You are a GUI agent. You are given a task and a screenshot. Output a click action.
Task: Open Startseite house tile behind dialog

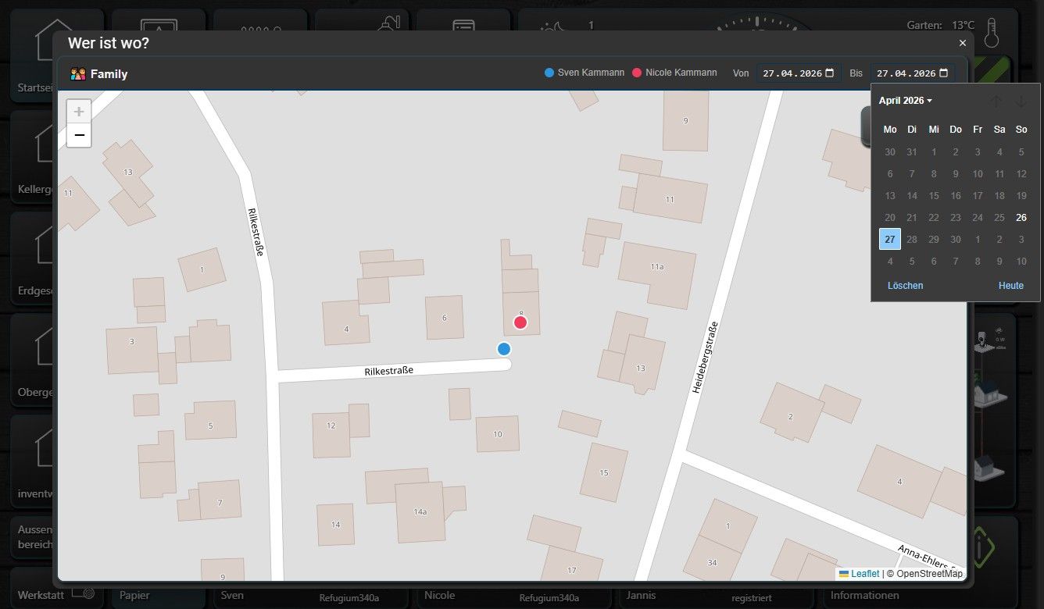(x=33, y=55)
